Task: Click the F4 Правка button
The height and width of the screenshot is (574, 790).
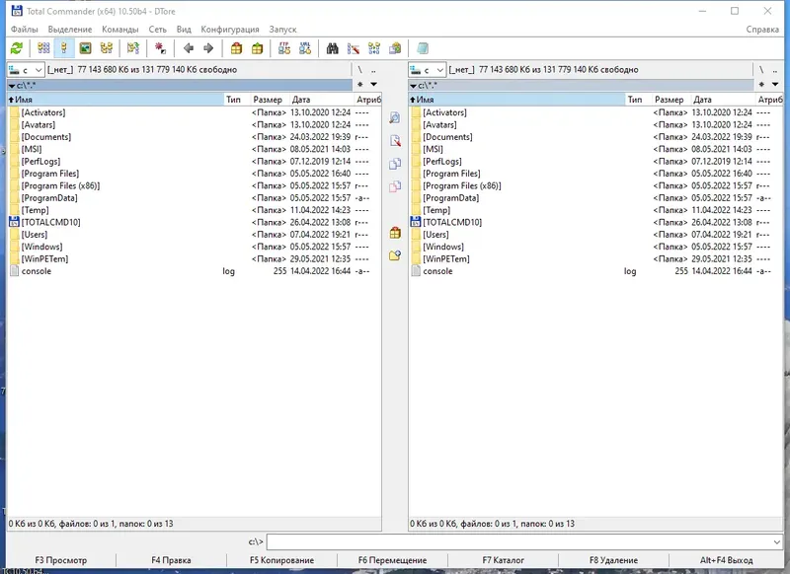Action: pos(171,560)
